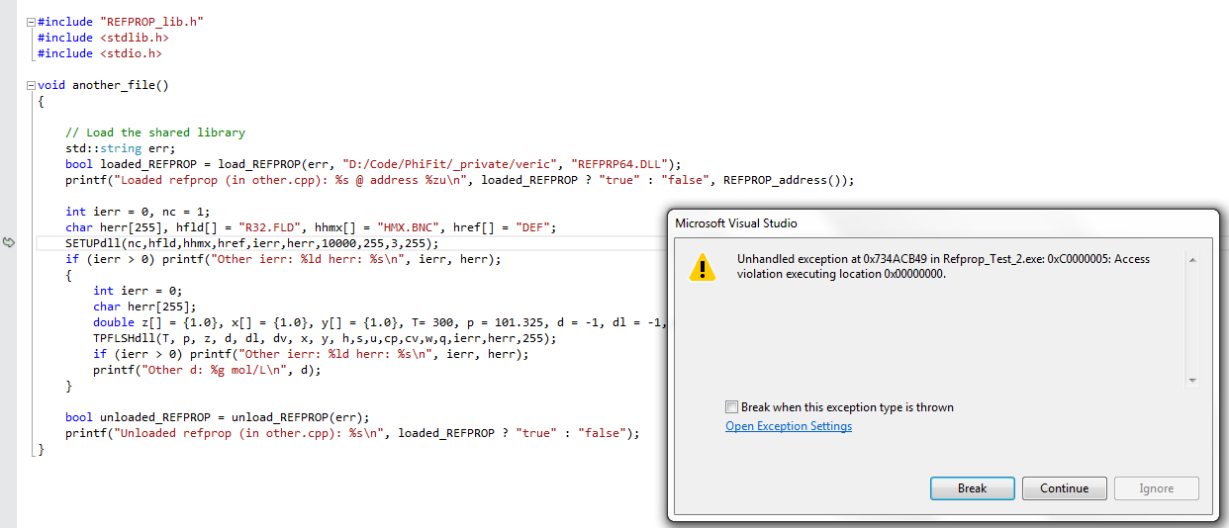Image resolution: width=1229 pixels, height=528 pixels.
Task: Click the scroll up arrow in the exception message
Action: (1192, 260)
